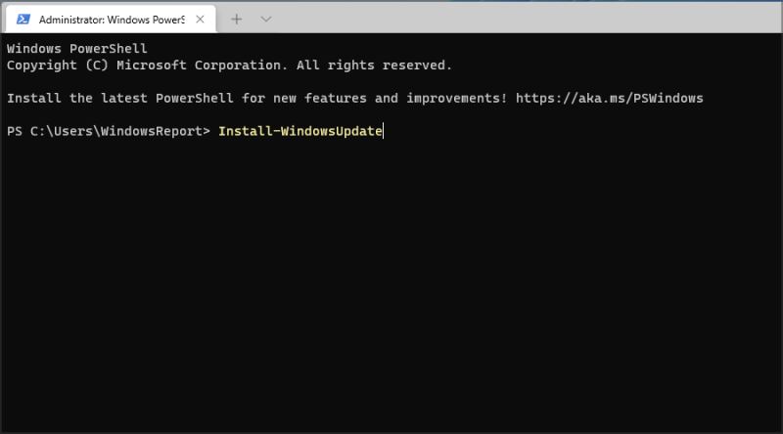
Task: Click the text cursor after Install-WindowsUpdate
Action: pos(384,131)
